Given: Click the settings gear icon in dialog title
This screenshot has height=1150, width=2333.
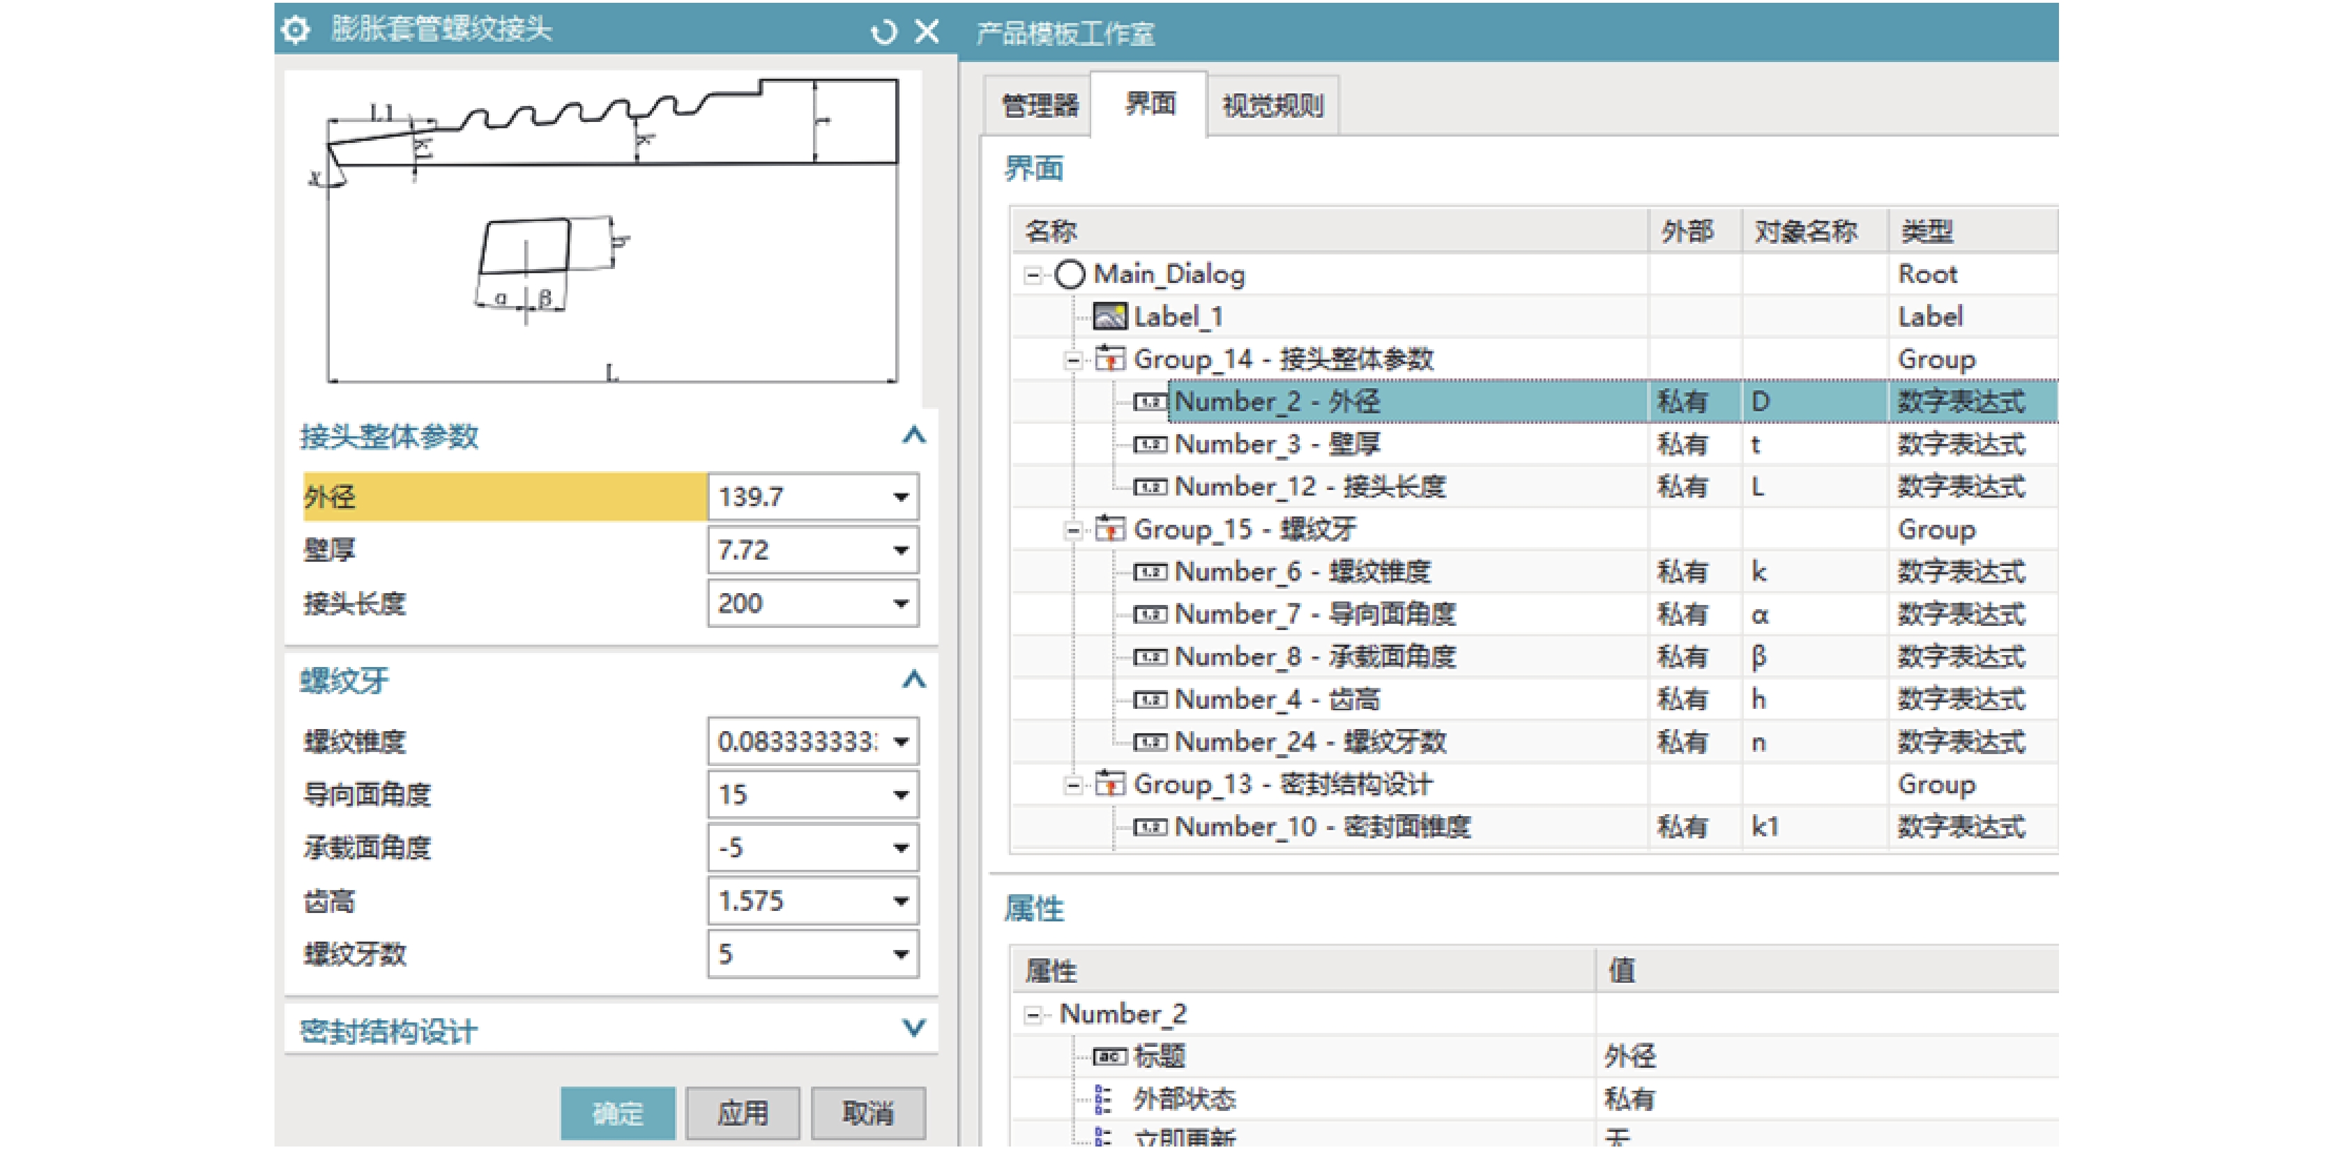Looking at the screenshot, I should pyautogui.click(x=295, y=30).
